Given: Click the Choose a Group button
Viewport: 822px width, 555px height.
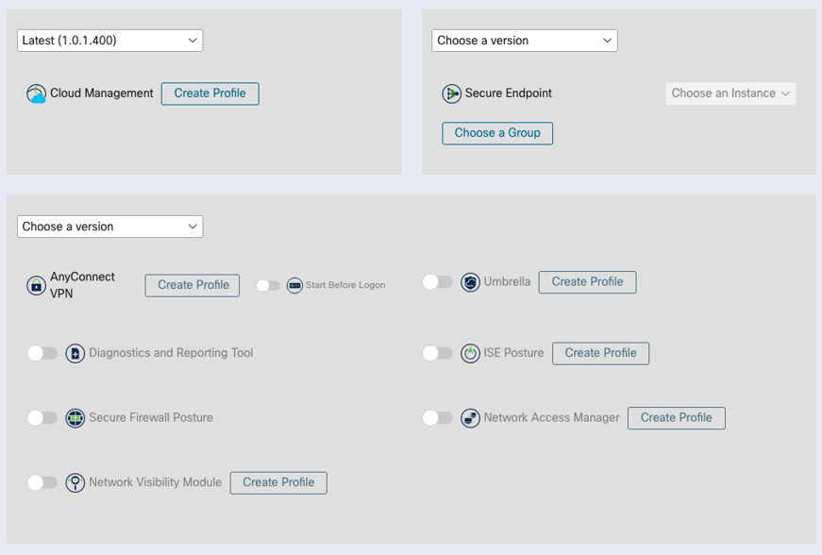Looking at the screenshot, I should (497, 133).
